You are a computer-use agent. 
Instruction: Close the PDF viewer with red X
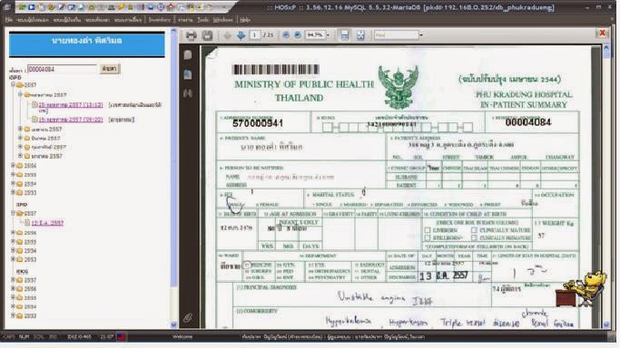[x=602, y=34]
